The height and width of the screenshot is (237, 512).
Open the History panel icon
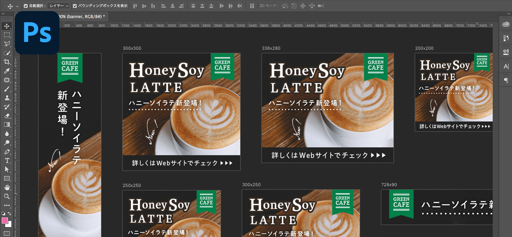point(506,38)
